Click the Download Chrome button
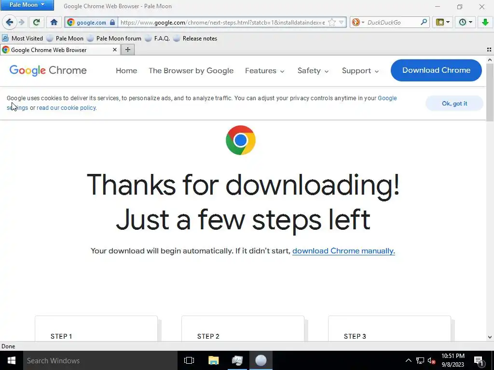 coord(436,70)
